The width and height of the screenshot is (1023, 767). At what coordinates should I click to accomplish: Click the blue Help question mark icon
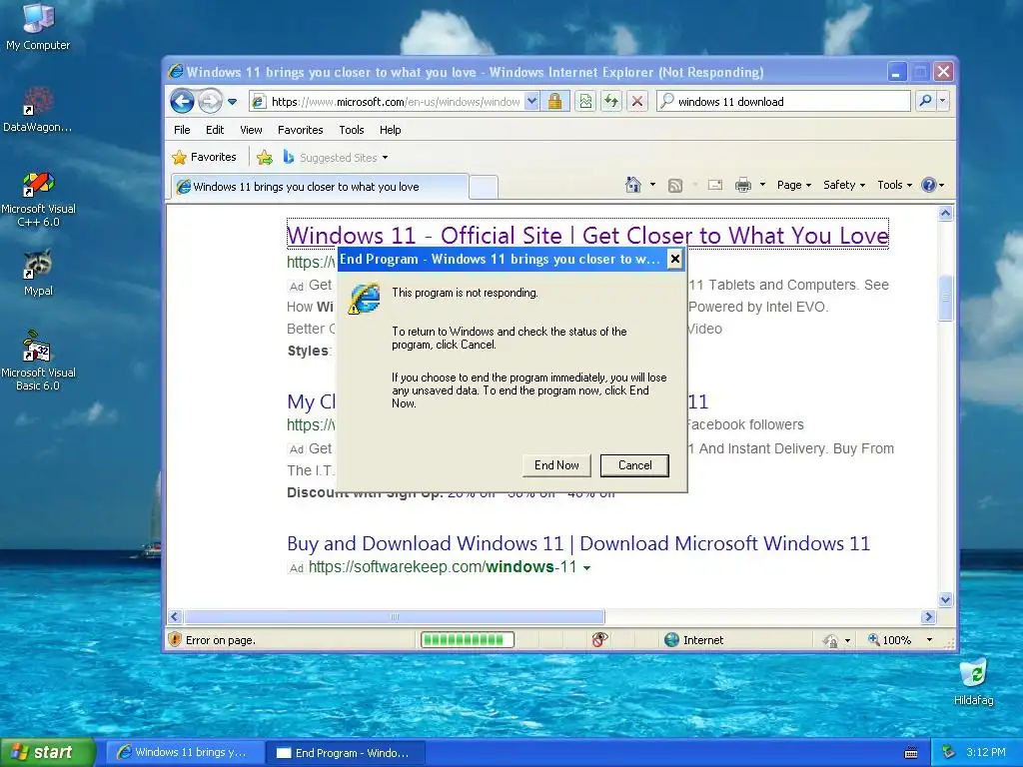[929, 185]
